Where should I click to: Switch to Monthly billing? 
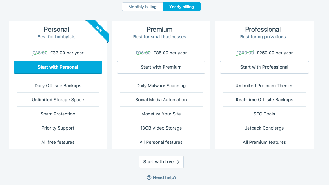[142, 7]
